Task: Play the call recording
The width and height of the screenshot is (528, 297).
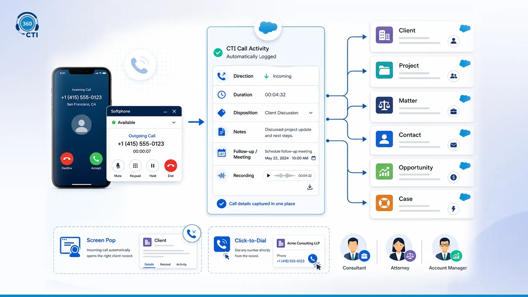Action: pos(268,176)
